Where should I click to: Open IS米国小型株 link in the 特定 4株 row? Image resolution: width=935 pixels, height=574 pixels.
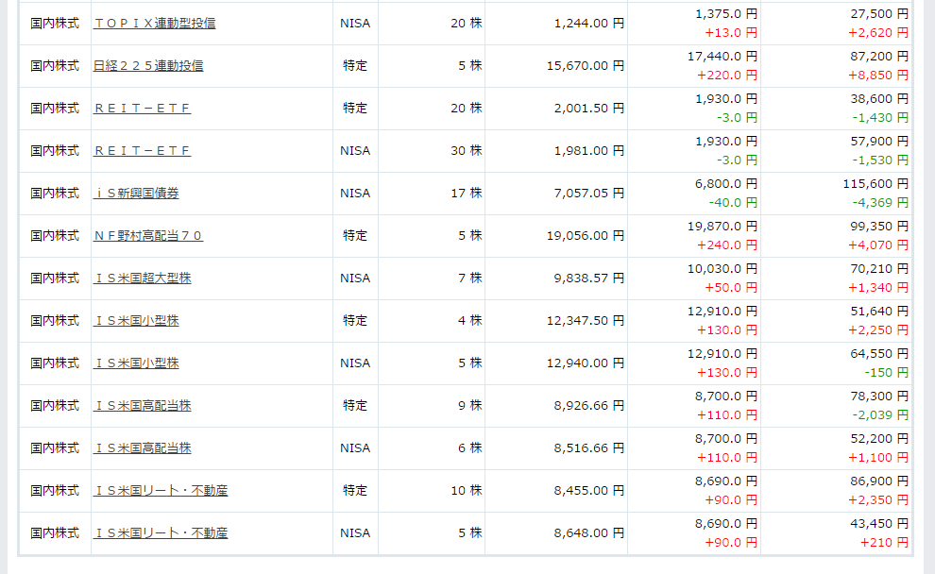tap(136, 321)
